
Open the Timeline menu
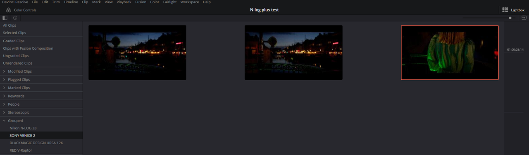coord(71,2)
